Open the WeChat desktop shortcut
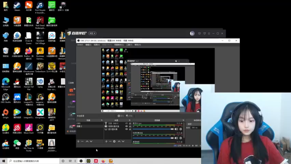The height and width of the screenshot is (164, 291). pyautogui.click(x=17, y=144)
